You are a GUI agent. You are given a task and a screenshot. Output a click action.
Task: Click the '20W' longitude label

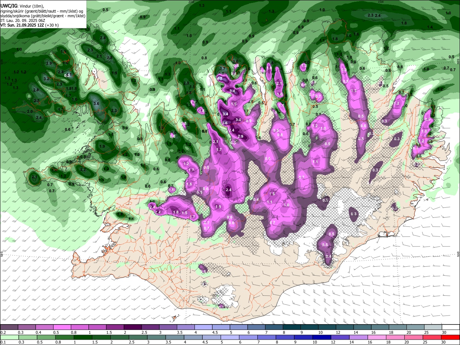(191, 2)
